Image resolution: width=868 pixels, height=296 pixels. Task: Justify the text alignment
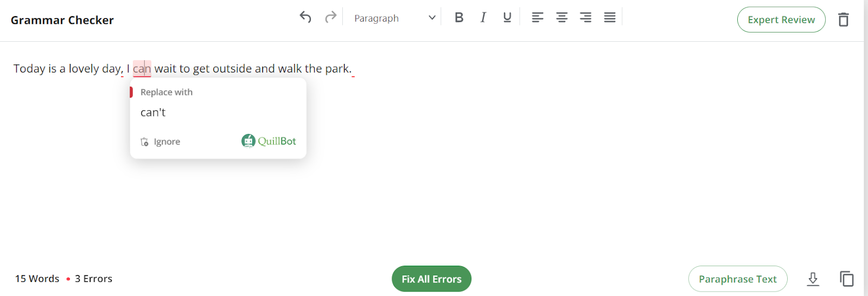[x=610, y=17]
